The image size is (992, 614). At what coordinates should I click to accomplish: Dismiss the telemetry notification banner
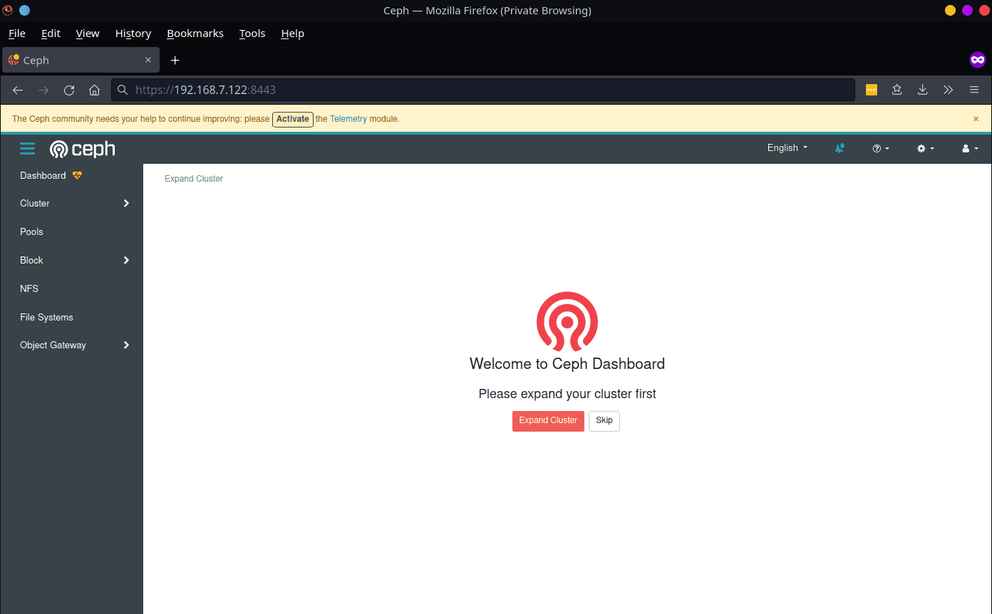pyautogui.click(x=976, y=119)
